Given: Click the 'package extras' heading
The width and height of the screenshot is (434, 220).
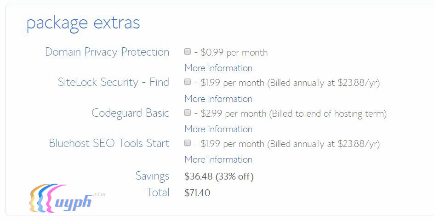Looking at the screenshot, I should pyautogui.click(x=83, y=23).
